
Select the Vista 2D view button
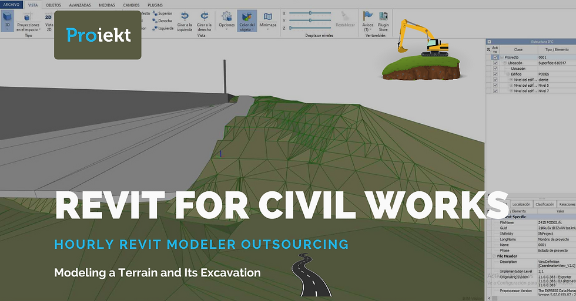[x=49, y=22]
